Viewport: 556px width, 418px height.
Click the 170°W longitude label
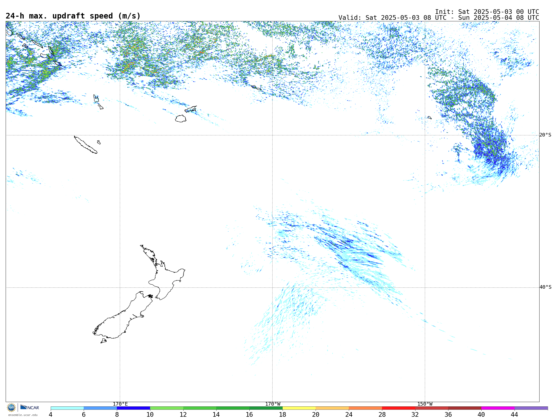[x=273, y=404]
